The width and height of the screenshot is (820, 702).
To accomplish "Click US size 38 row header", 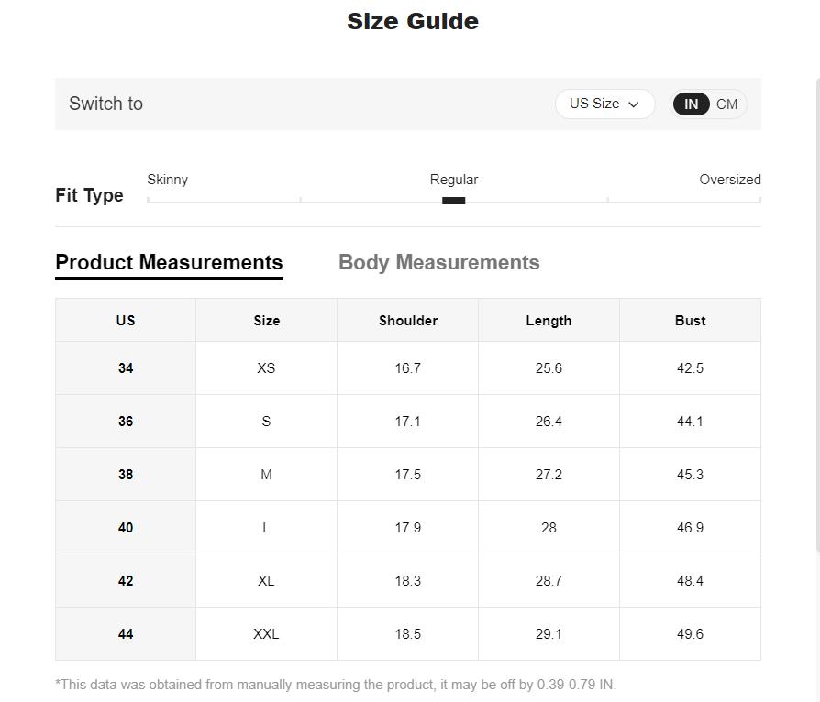I will click(x=126, y=474).
